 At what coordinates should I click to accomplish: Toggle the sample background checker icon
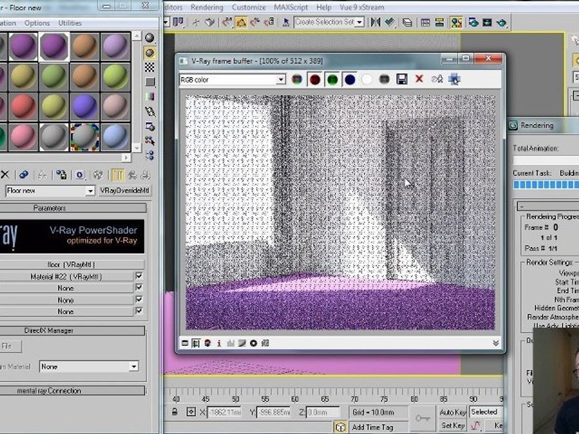(x=150, y=67)
